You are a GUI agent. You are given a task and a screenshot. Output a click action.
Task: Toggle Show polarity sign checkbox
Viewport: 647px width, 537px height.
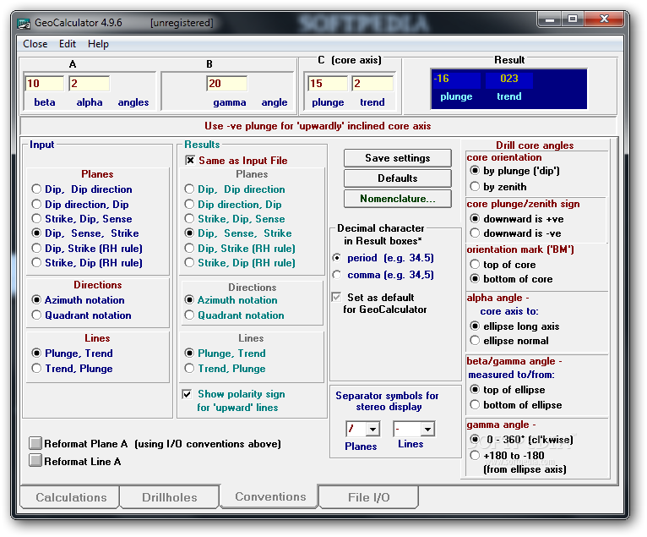(x=187, y=394)
